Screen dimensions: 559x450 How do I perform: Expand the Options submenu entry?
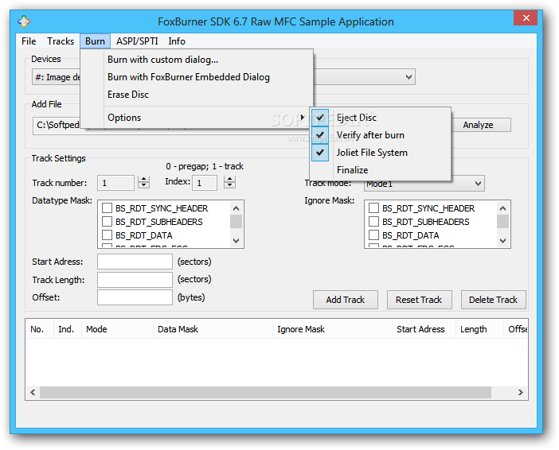197,118
